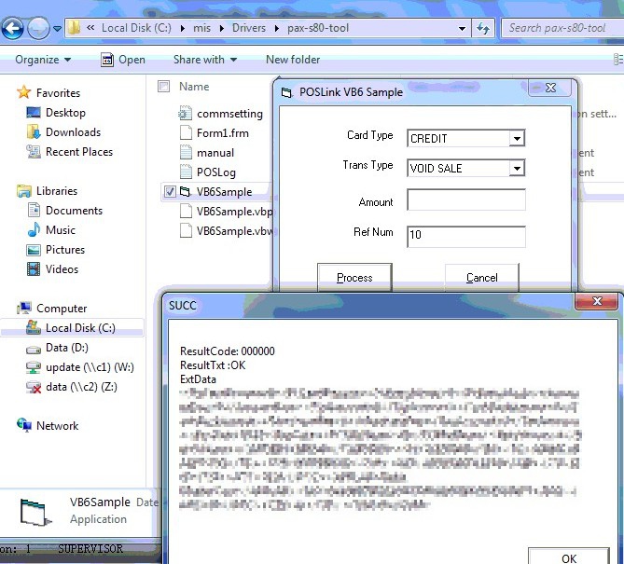Open the Organize menu

[43, 60]
